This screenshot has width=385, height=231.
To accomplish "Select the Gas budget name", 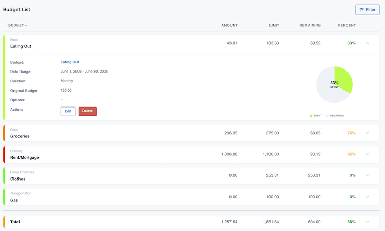I will pos(14,200).
